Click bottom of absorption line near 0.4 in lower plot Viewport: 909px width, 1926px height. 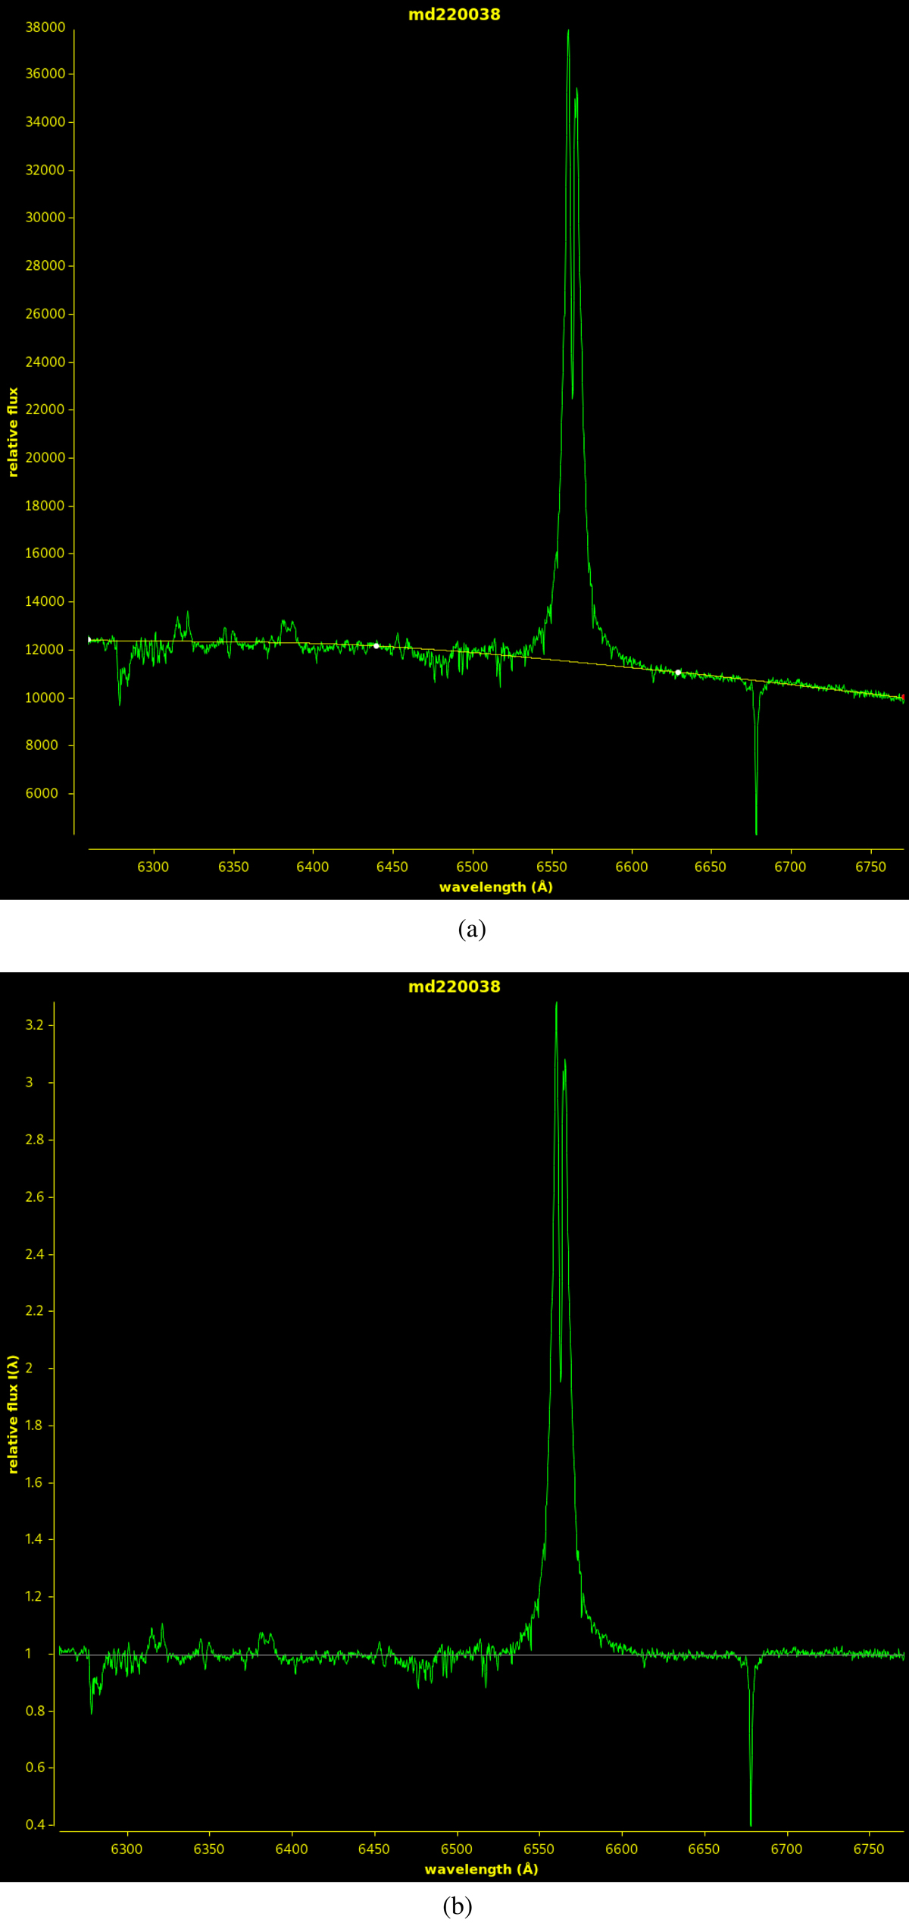pyautogui.click(x=751, y=1824)
